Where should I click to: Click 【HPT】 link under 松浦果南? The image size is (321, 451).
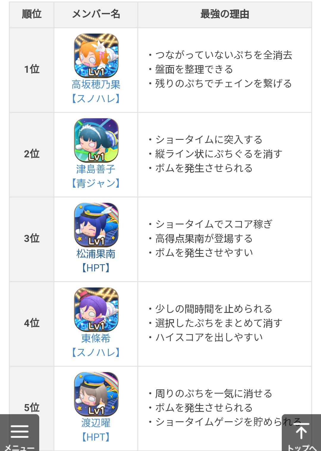(x=96, y=268)
